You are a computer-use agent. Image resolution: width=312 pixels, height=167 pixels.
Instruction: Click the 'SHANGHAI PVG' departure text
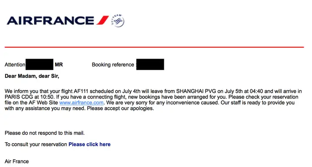196,91
